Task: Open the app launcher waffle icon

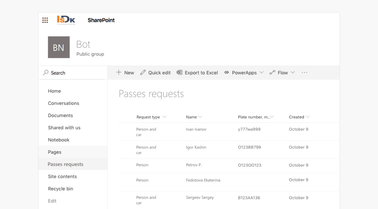Action: click(x=45, y=20)
